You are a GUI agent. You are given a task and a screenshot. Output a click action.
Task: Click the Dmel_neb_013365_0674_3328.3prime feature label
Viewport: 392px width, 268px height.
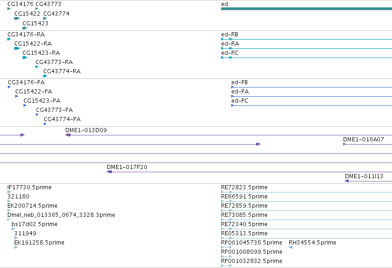(x=61, y=215)
